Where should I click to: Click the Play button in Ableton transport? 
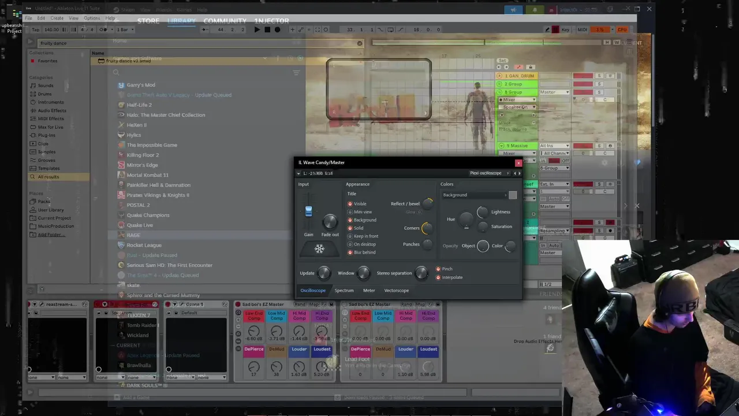click(x=257, y=29)
